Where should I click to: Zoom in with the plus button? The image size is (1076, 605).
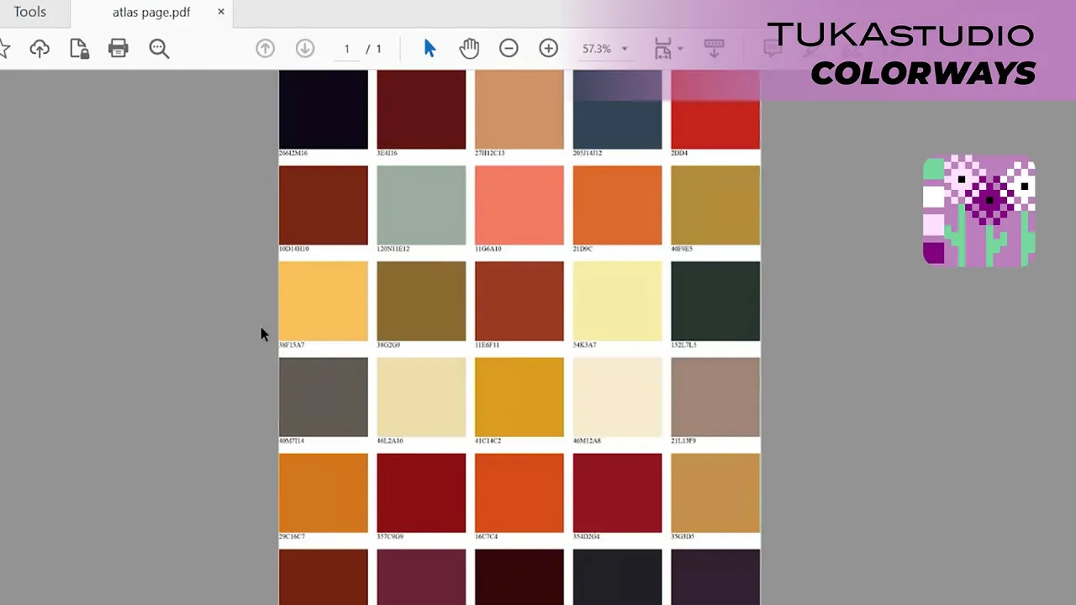(548, 49)
